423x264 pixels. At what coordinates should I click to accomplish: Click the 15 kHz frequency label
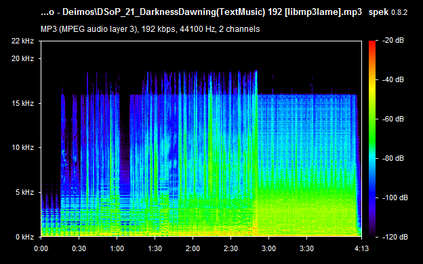pyautogui.click(x=22, y=103)
